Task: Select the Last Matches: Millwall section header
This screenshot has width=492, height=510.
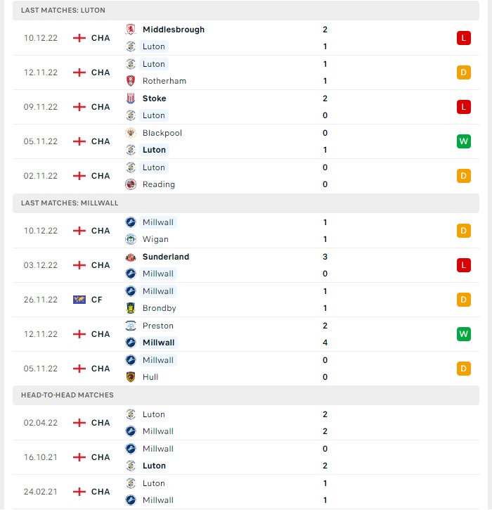Action: tap(246, 203)
